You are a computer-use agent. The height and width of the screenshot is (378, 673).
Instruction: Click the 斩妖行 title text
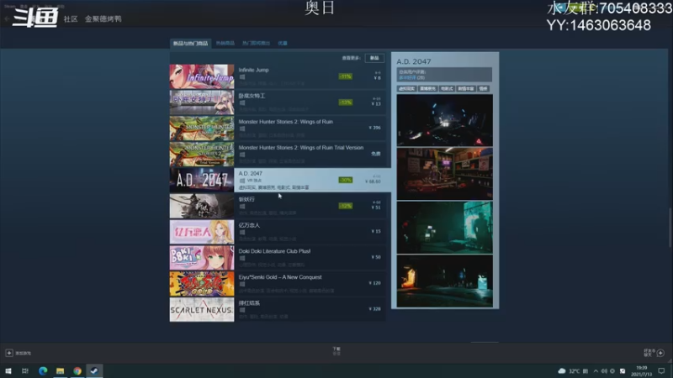point(246,199)
